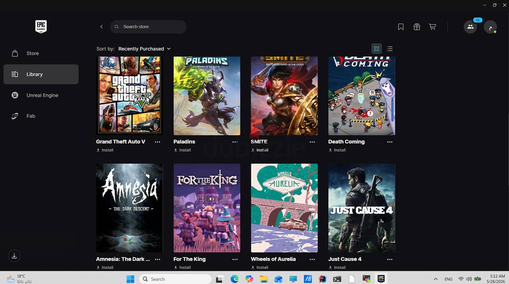This screenshot has width=509, height=284.
Task: Click the Grand Theft Auto V title
Action: (x=121, y=142)
